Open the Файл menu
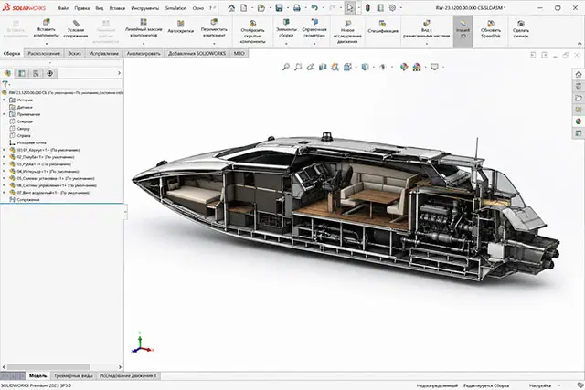The height and width of the screenshot is (390, 585). tap(63, 8)
